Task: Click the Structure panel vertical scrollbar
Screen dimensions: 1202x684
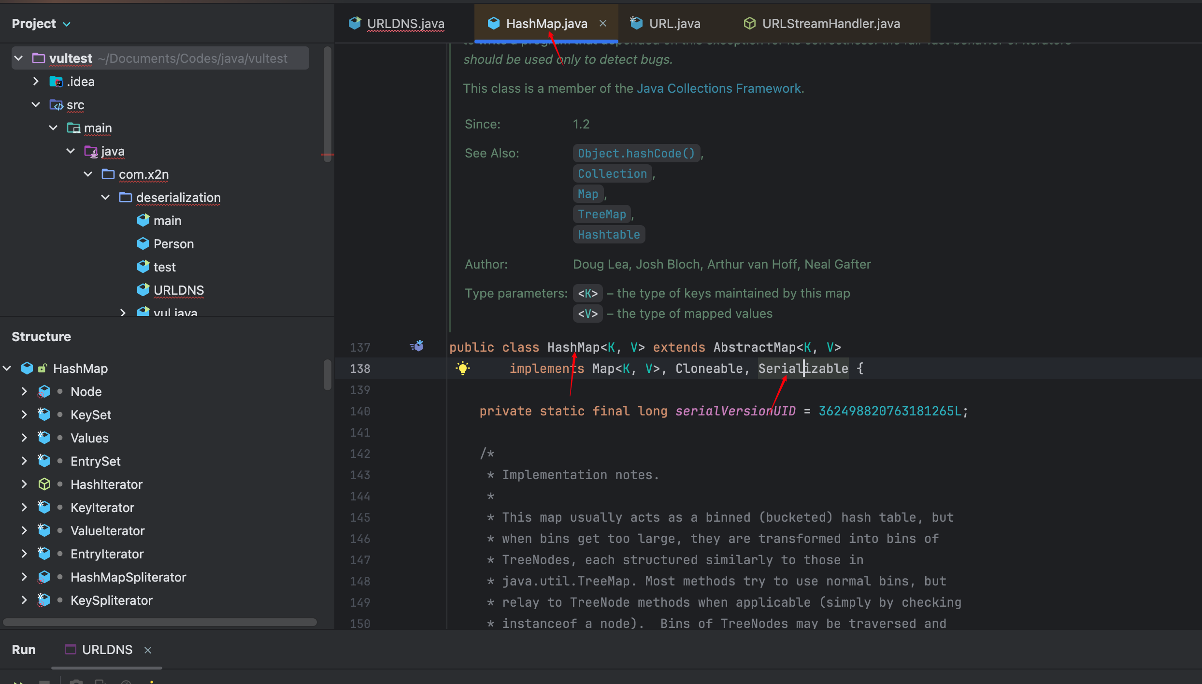Action: (327, 374)
